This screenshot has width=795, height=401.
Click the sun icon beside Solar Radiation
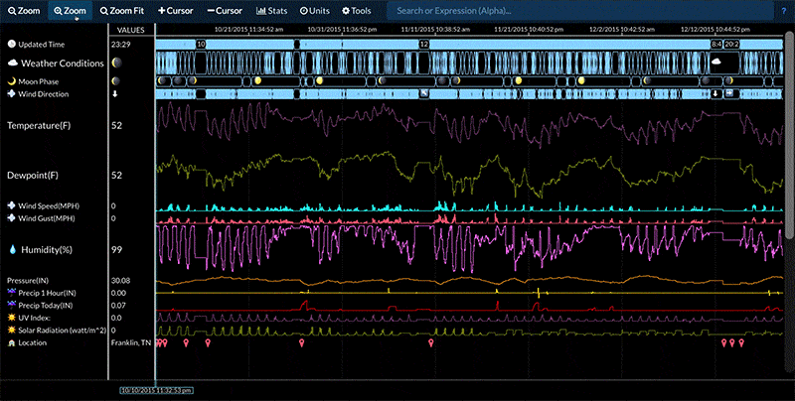(12, 331)
